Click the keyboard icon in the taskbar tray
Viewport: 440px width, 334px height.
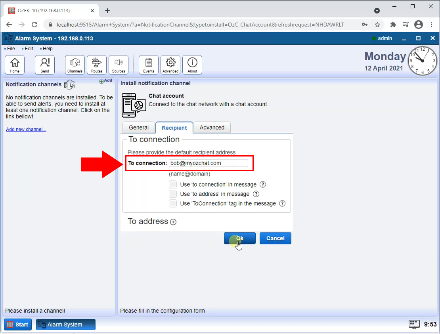click(414, 324)
